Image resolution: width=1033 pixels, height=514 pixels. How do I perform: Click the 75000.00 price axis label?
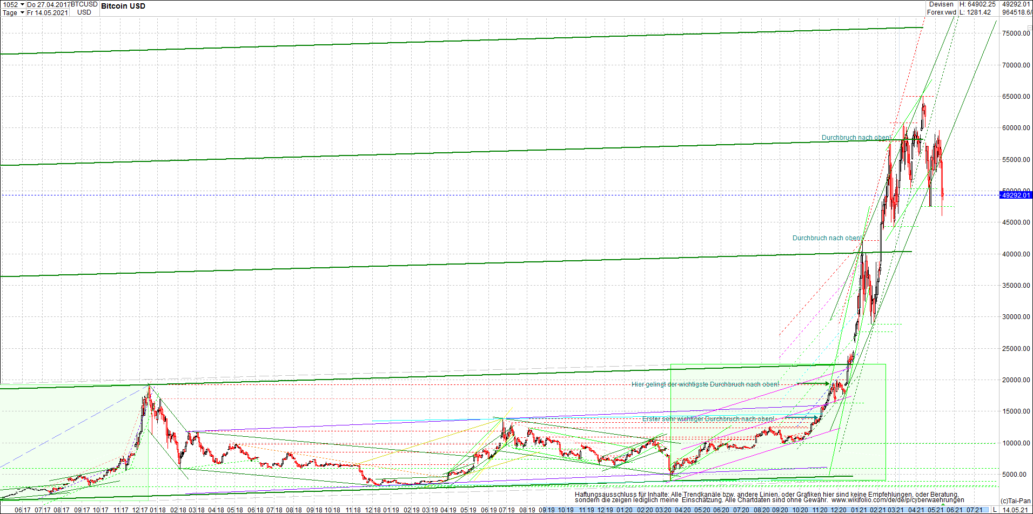[x=1016, y=33]
